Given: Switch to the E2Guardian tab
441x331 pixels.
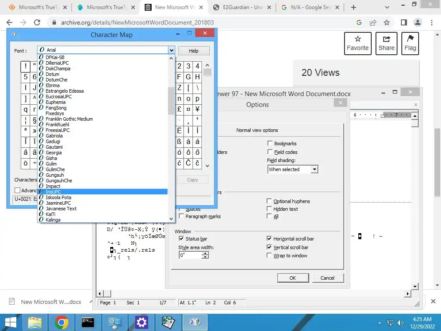Looking at the screenshot, I should pyautogui.click(x=238, y=7).
